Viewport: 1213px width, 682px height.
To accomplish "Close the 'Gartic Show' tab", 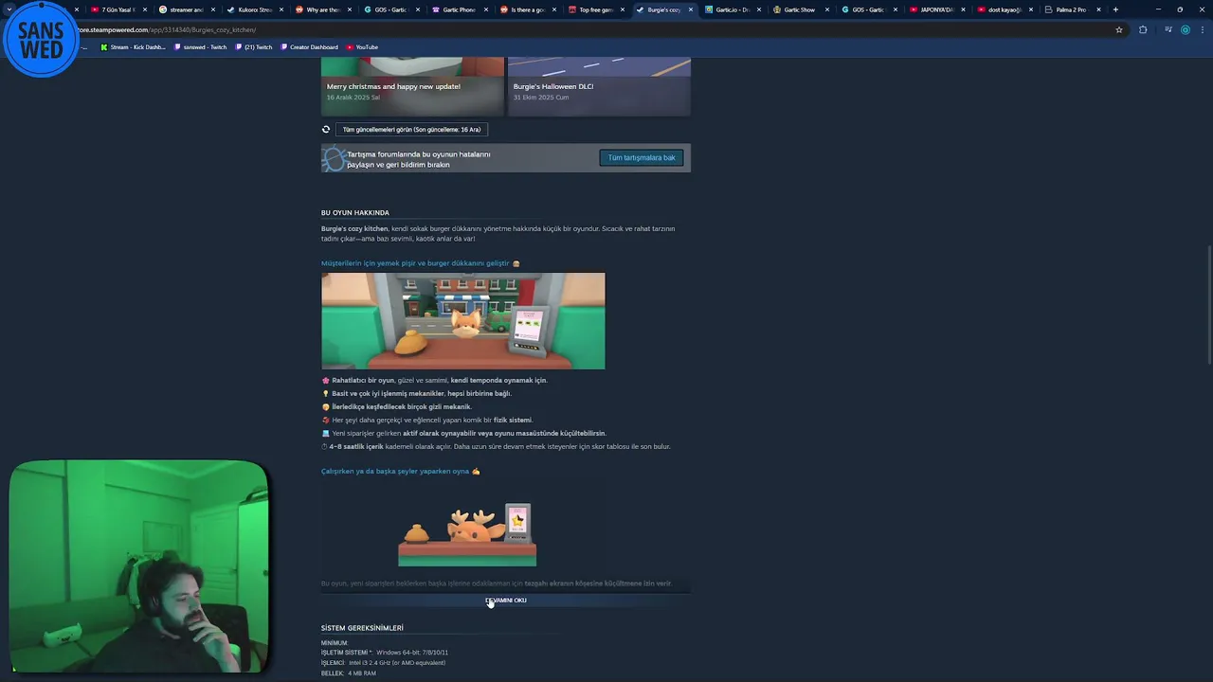I will (x=827, y=9).
